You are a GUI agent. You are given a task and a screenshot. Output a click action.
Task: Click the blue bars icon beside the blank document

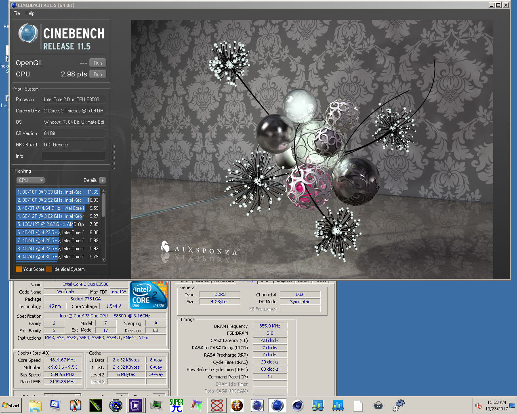coord(338,406)
